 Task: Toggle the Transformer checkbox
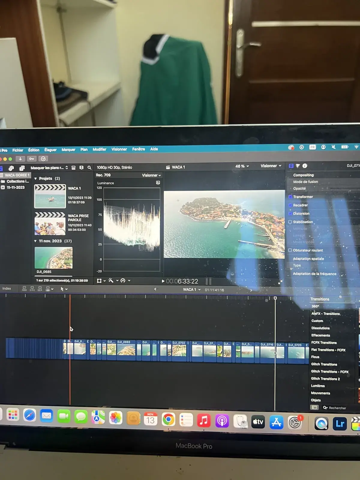coord(290,197)
